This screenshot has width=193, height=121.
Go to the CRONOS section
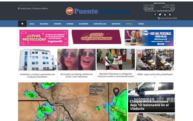[x=70, y=24]
